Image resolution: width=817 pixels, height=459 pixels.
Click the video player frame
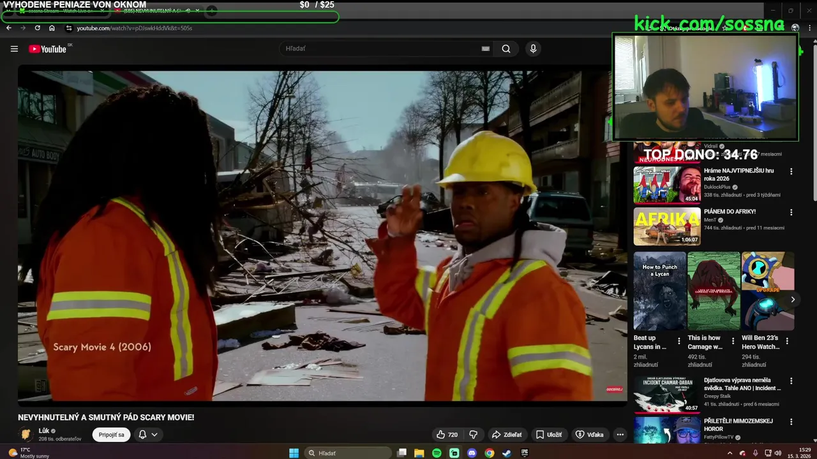[322, 235]
